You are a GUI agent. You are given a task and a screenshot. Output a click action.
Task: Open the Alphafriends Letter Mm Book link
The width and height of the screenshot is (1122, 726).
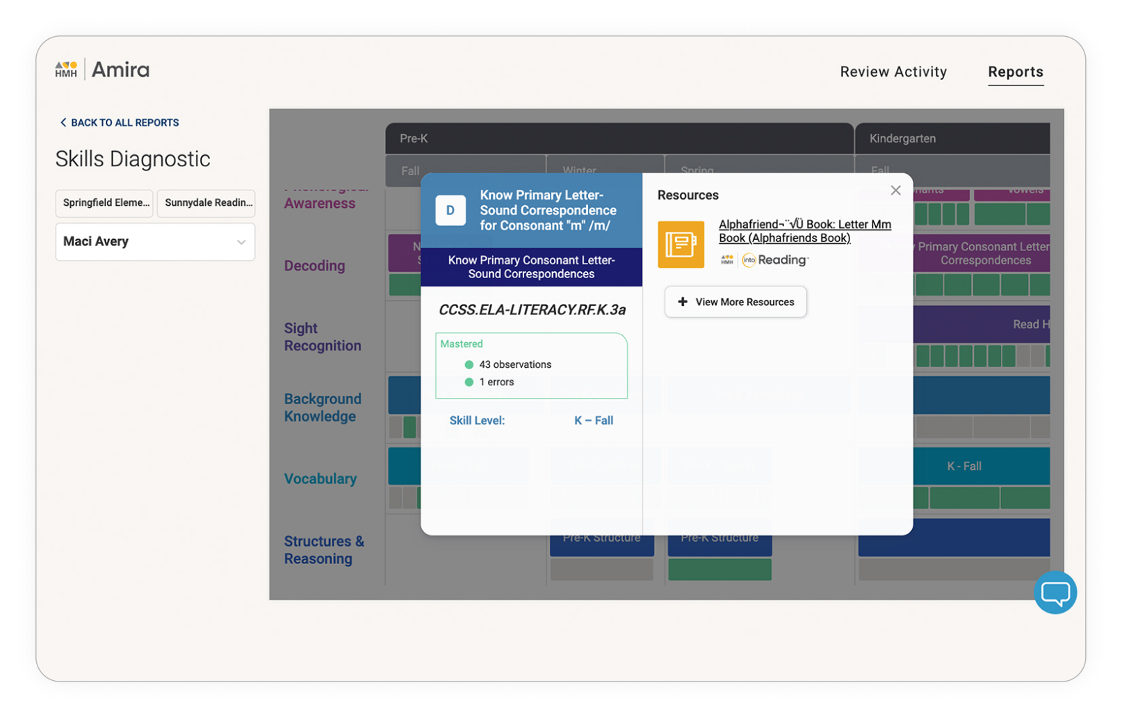pos(805,231)
